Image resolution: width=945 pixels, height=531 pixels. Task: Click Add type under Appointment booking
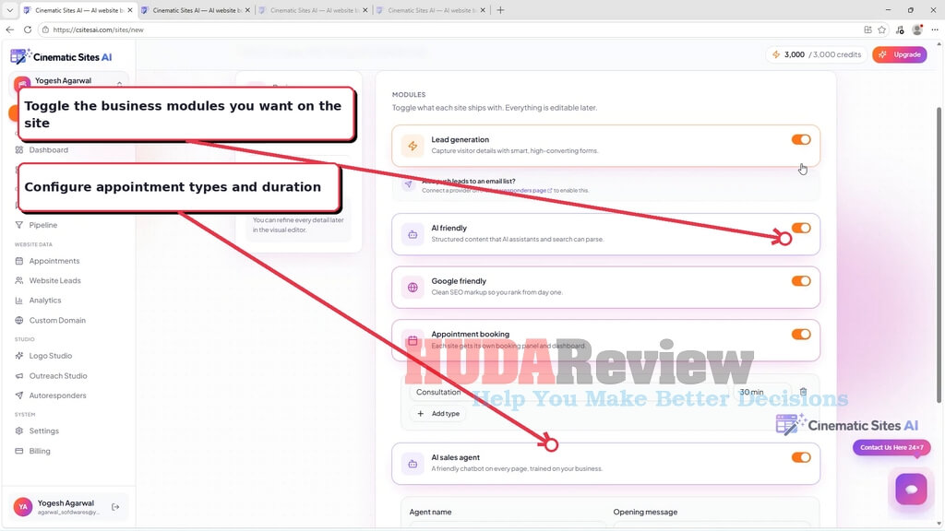[x=438, y=414]
